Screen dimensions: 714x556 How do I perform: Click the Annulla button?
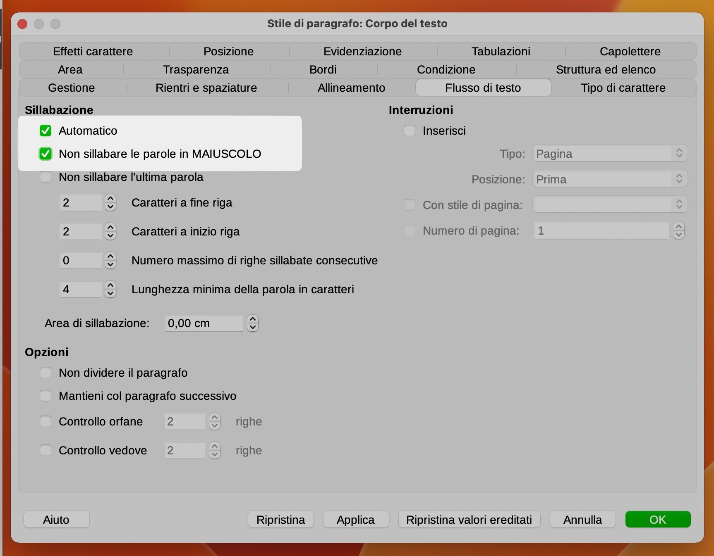tap(582, 520)
